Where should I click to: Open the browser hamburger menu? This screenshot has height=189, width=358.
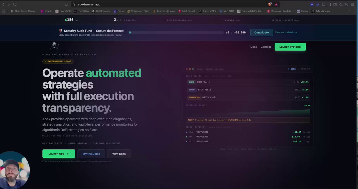click(x=353, y=4)
